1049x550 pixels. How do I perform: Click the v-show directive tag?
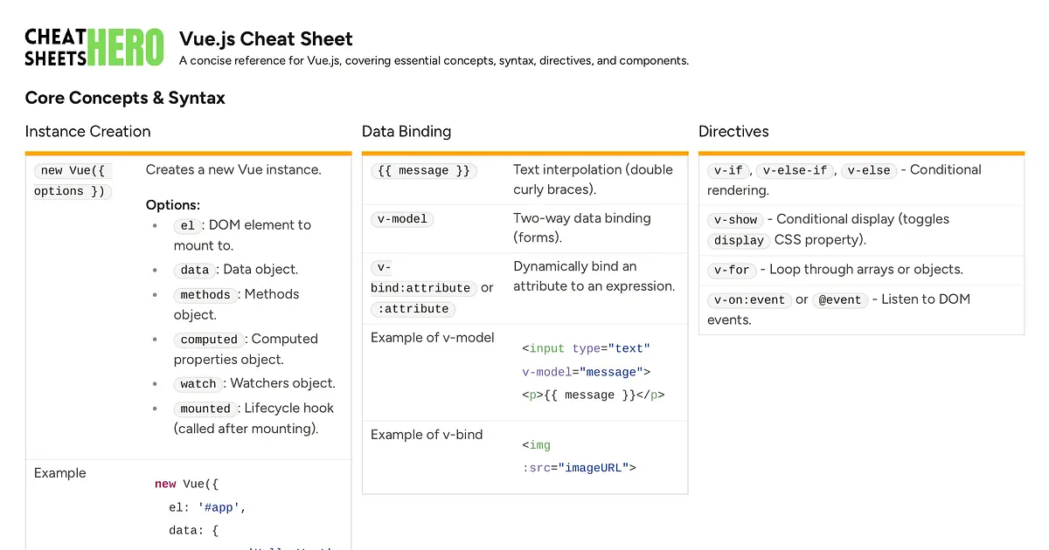735,220
